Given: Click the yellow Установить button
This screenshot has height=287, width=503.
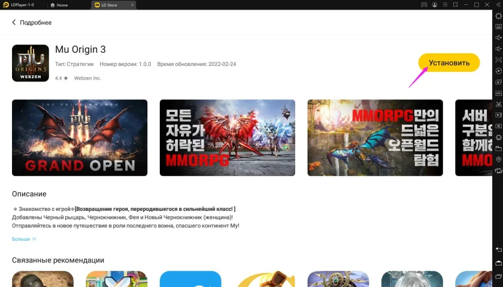Looking at the screenshot, I should click(449, 62).
